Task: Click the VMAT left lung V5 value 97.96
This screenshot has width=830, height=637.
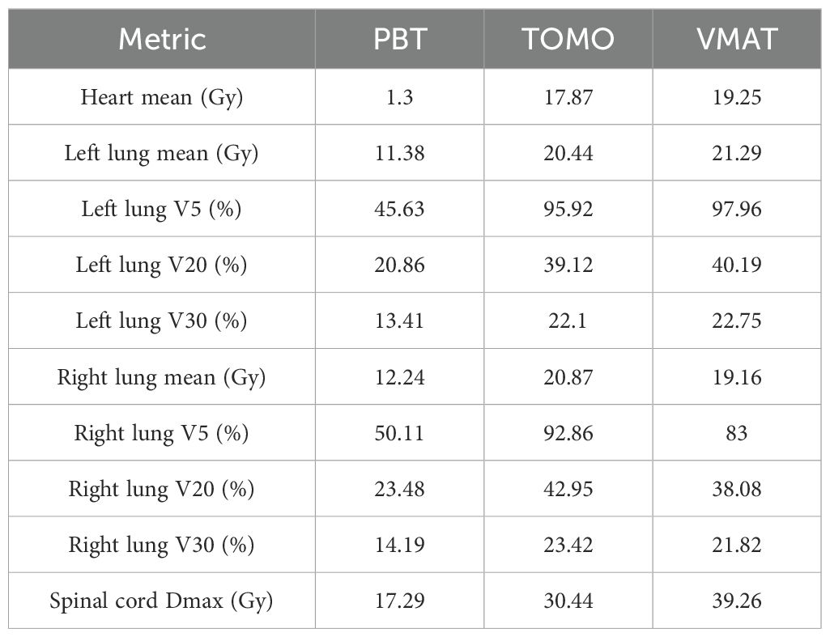Action: coord(738,209)
